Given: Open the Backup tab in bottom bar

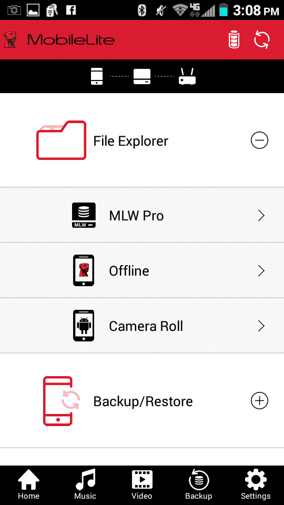Looking at the screenshot, I should coord(199,485).
